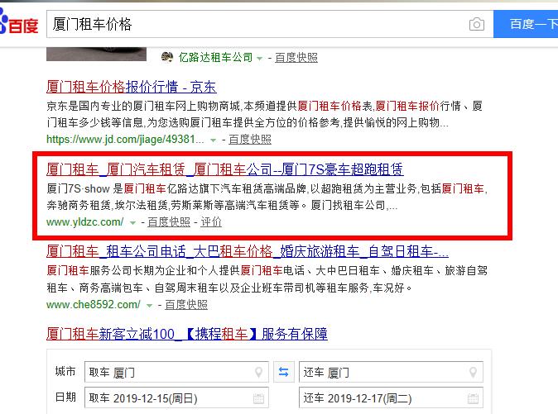
Task: Open 百度快照 for the jd.com result
Action: (x=250, y=140)
